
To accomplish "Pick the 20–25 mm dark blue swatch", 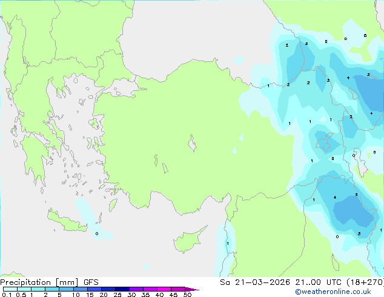I will [108, 289].
